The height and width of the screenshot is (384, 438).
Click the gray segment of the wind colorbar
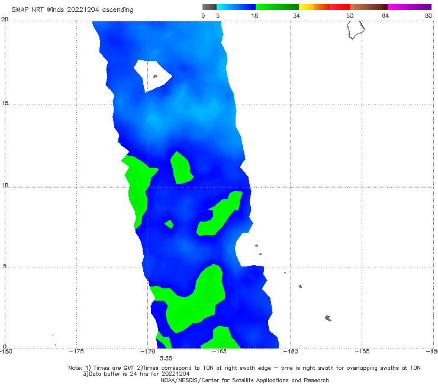(x=209, y=7)
